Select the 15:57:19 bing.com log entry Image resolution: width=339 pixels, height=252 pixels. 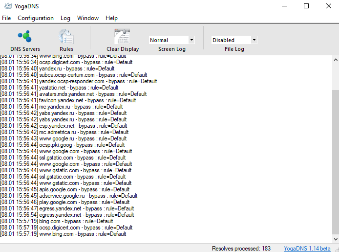click(x=57, y=221)
